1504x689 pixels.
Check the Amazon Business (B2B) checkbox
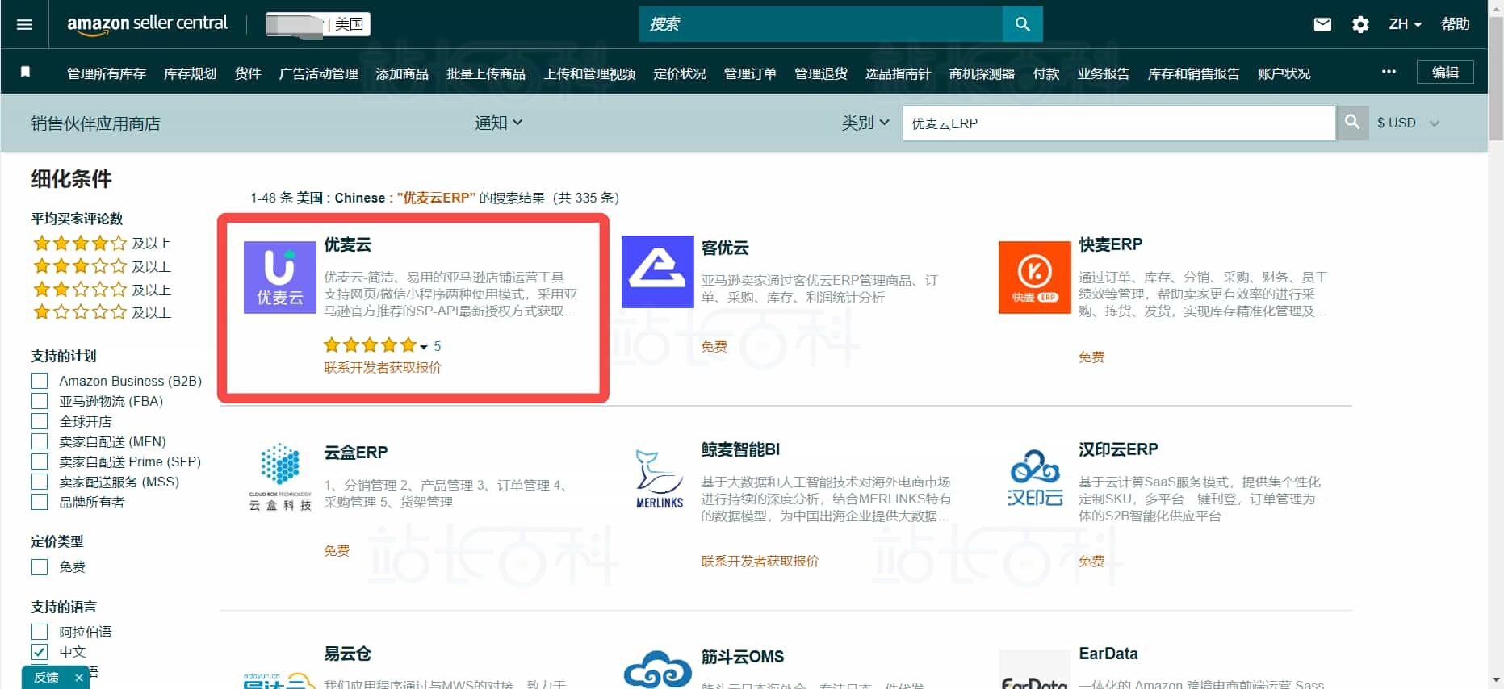[40, 381]
